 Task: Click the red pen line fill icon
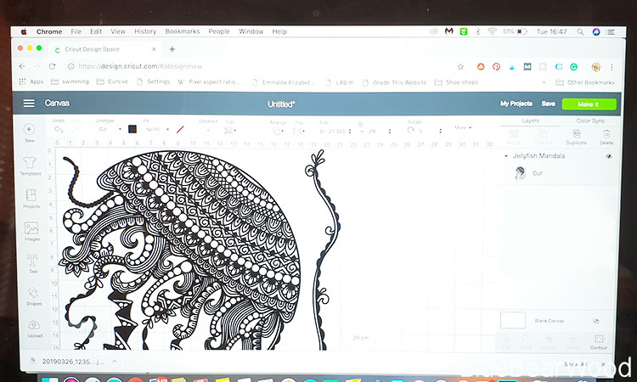pos(180,130)
